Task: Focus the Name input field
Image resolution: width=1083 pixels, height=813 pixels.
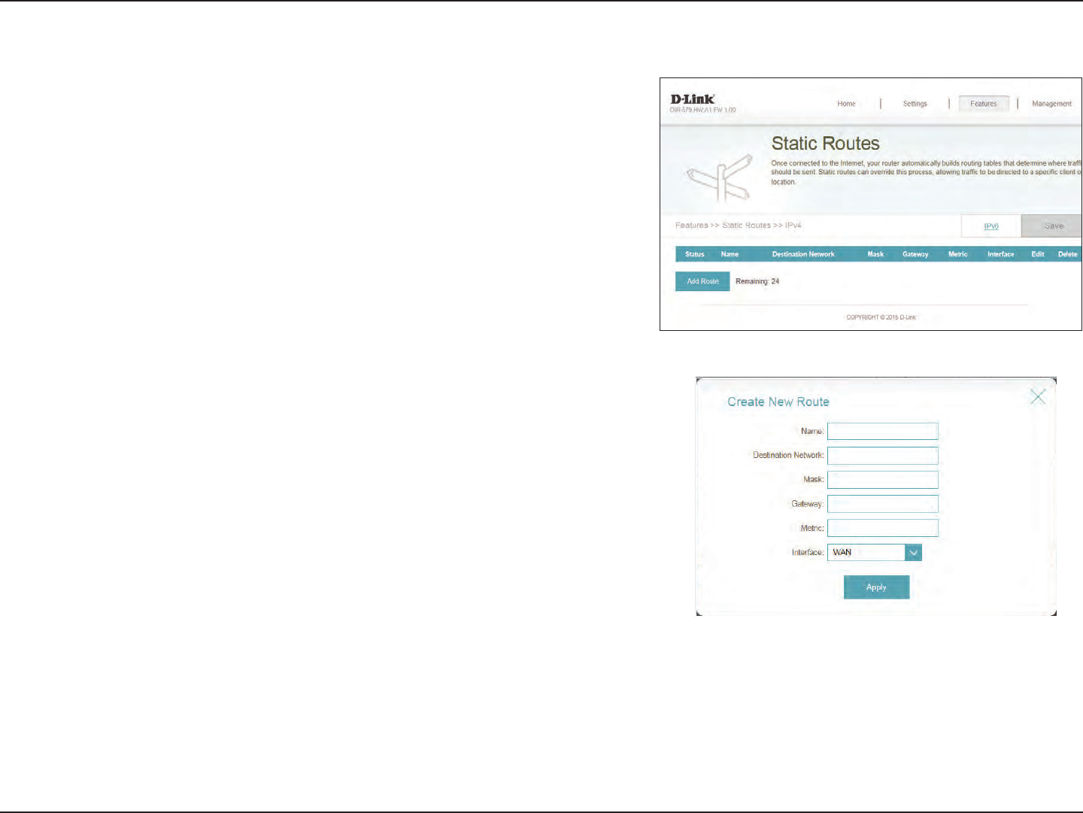Action: (882, 431)
